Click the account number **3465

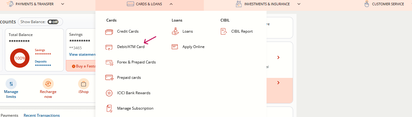click(75, 48)
